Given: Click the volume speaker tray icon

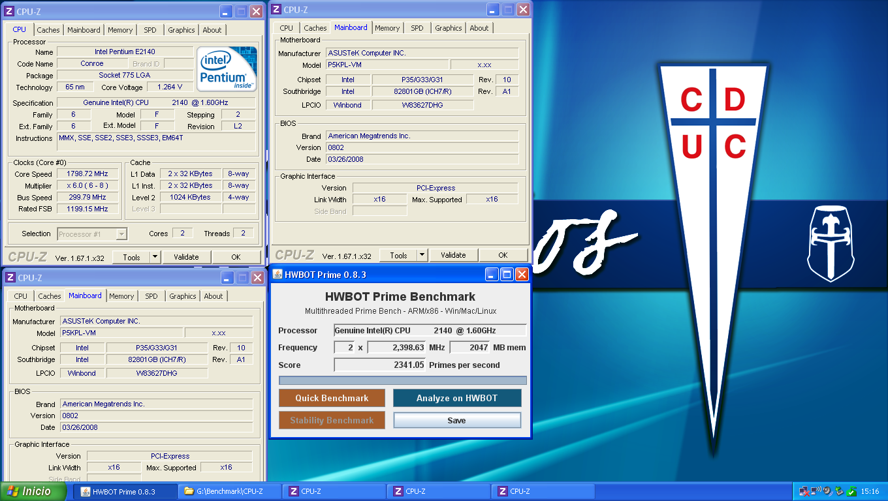Looking at the screenshot, I should click(827, 491).
